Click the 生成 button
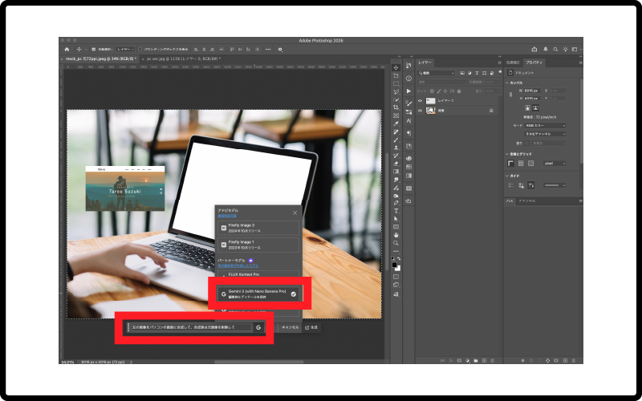Screen dimensions: 642x401 (311, 327)
